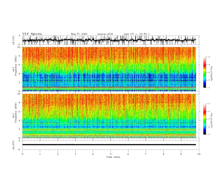Click the ch.2 frequency axis "4" tick label

coord(20,120)
